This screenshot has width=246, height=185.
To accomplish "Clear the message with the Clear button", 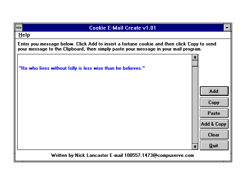I will coord(214,135).
